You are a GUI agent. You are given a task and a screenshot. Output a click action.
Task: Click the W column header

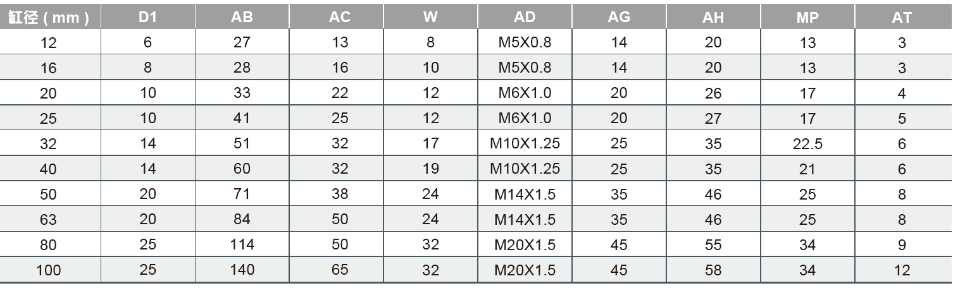(430, 18)
